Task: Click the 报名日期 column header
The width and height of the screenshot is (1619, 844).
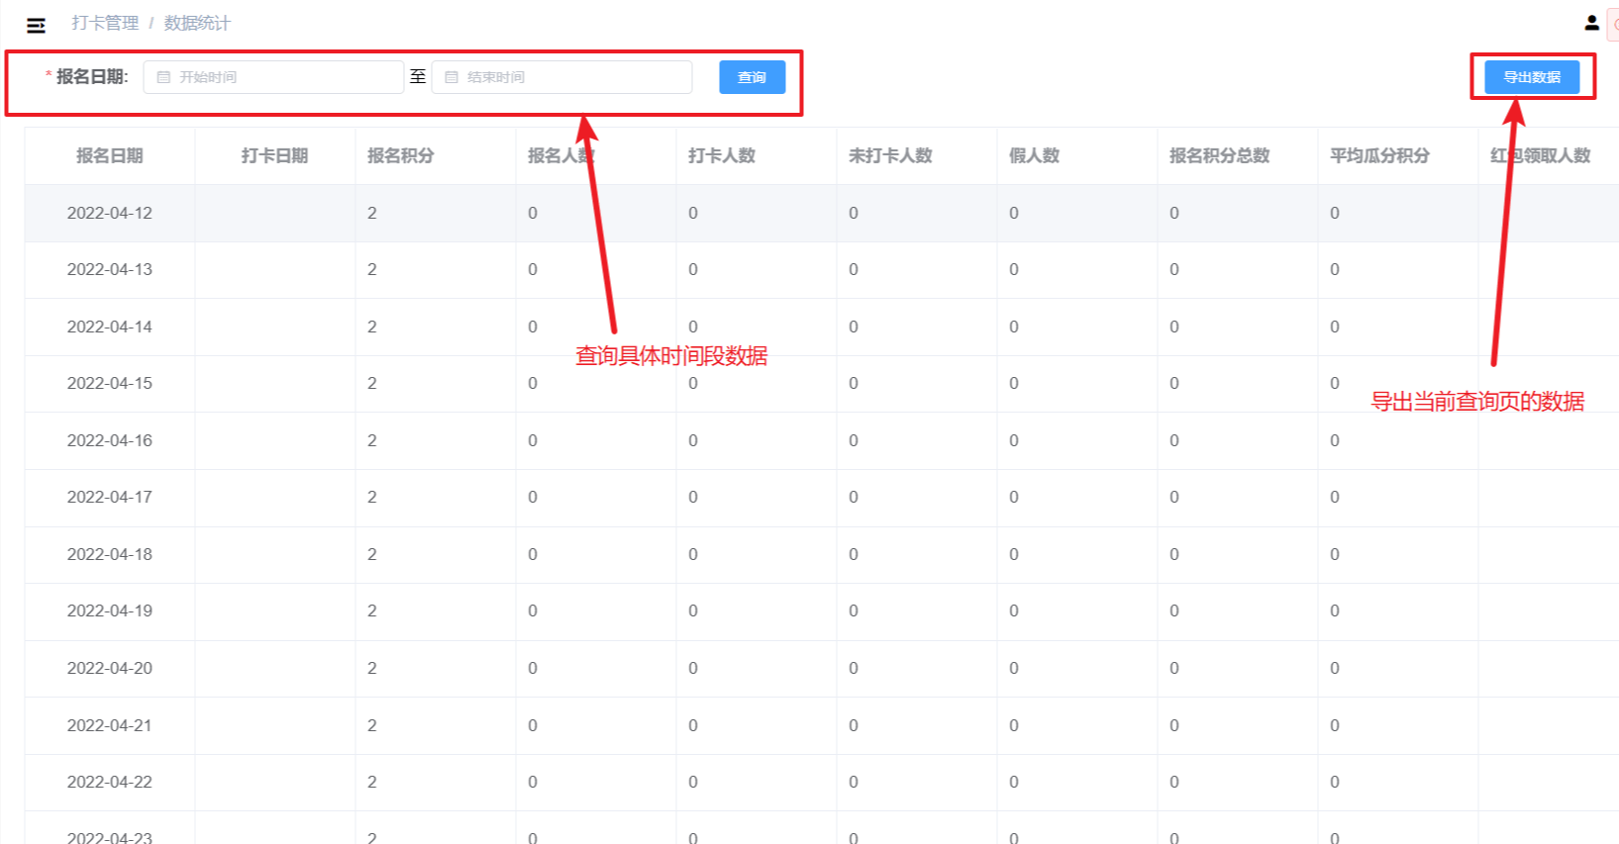Action: [110, 155]
